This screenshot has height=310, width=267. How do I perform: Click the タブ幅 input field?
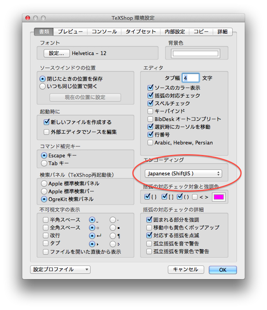pos(191,78)
